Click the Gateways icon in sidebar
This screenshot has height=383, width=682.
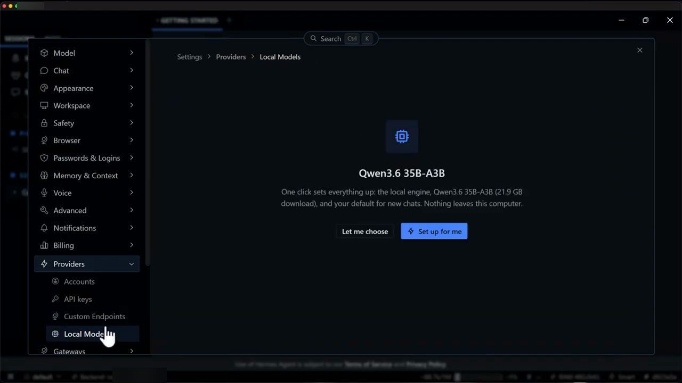point(44,351)
